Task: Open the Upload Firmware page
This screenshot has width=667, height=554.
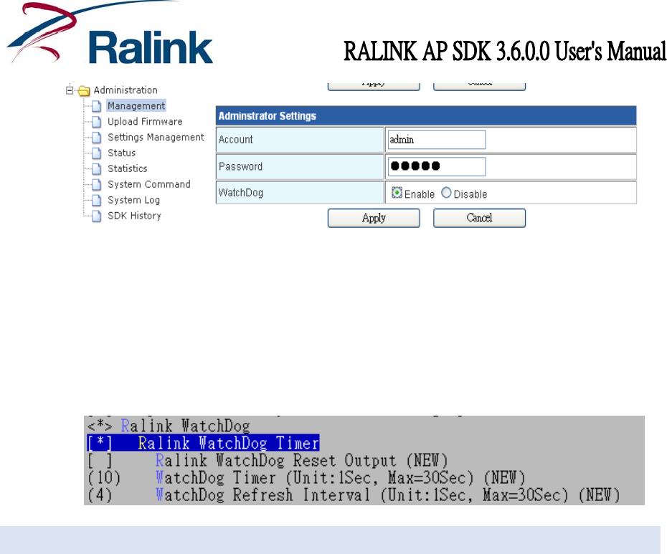Action: 145,122
